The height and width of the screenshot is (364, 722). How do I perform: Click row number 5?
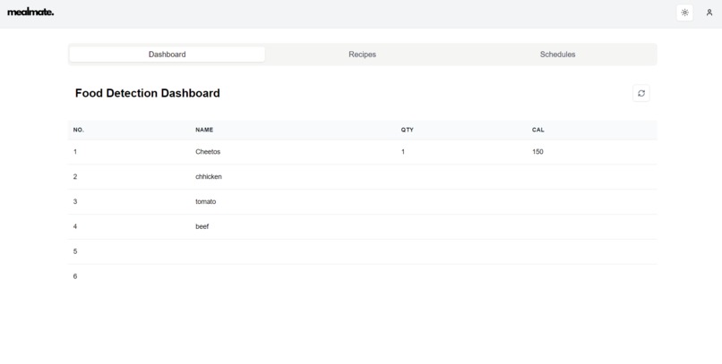[x=75, y=251]
